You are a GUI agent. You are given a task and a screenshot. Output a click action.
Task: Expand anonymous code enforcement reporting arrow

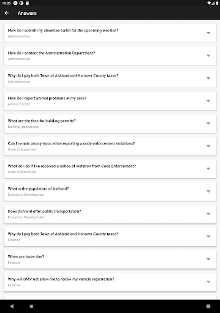[208, 146]
